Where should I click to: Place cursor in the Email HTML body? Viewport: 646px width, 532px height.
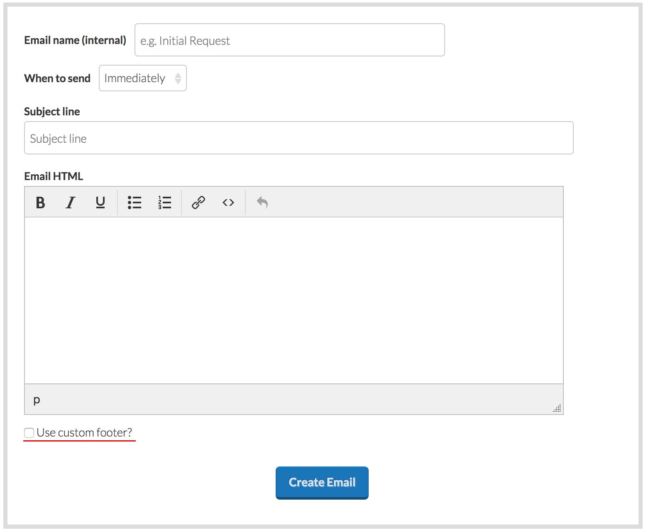point(294,300)
